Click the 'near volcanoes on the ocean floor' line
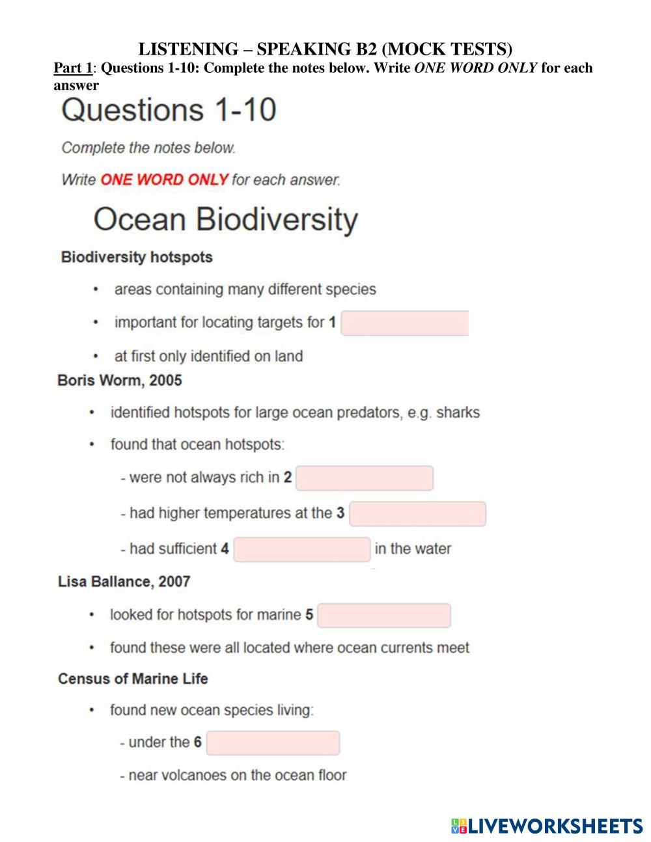This screenshot has width=651, height=842. pos(237,775)
